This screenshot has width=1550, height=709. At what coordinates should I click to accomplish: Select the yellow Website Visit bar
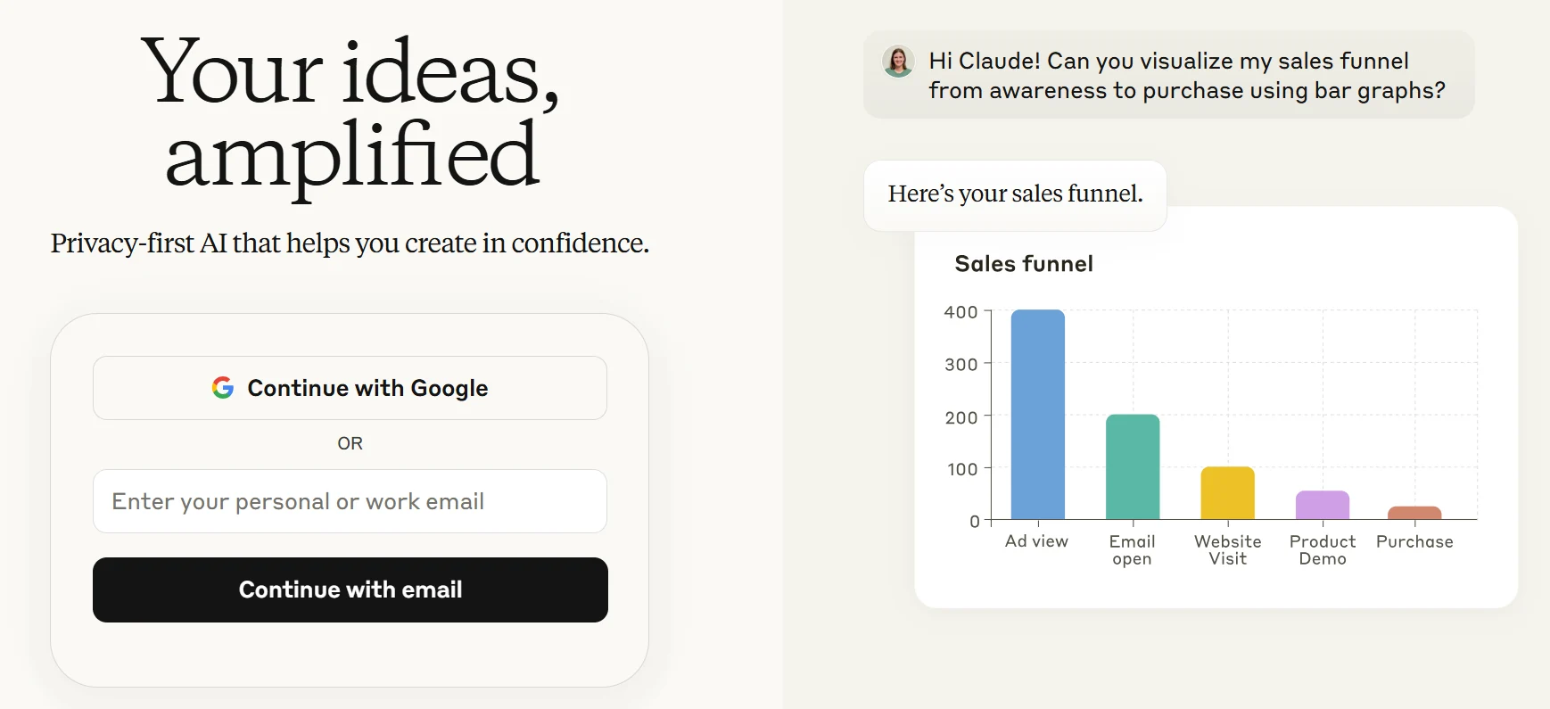pos(1227,492)
